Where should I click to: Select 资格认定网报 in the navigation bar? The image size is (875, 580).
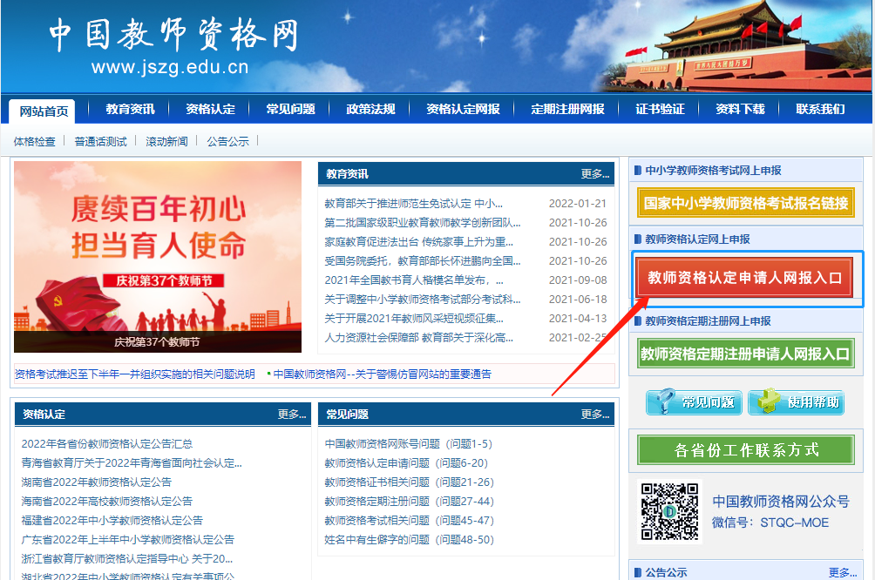463,109
